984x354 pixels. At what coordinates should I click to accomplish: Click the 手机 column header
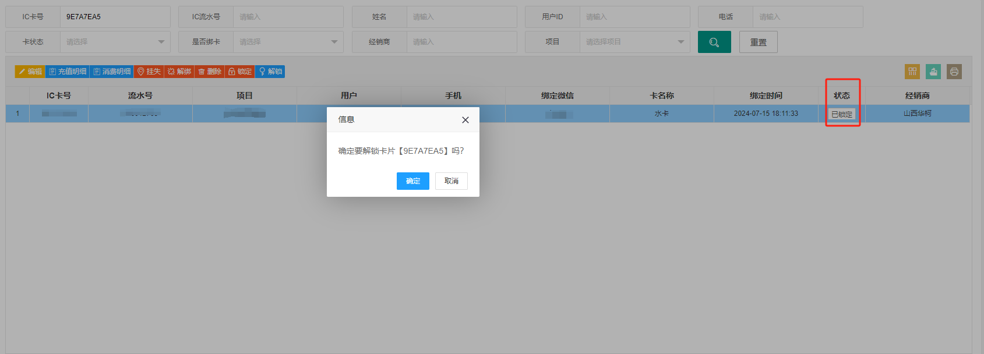[x=453, y=95]
